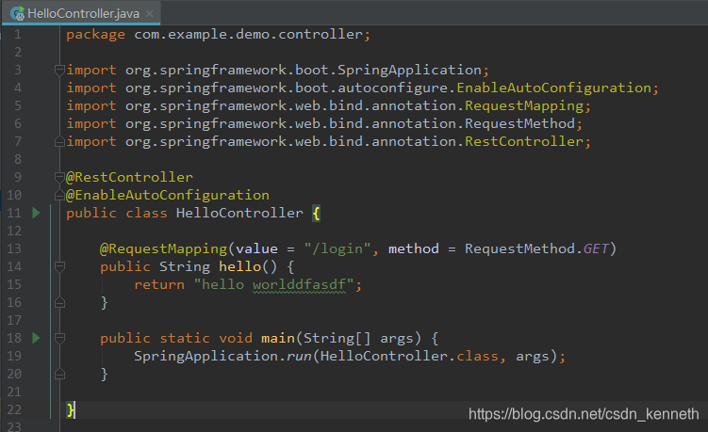This screenshot has height=432, width=708.
Task: Click the package keyword on line 1
Action: [x=96, y=35]
